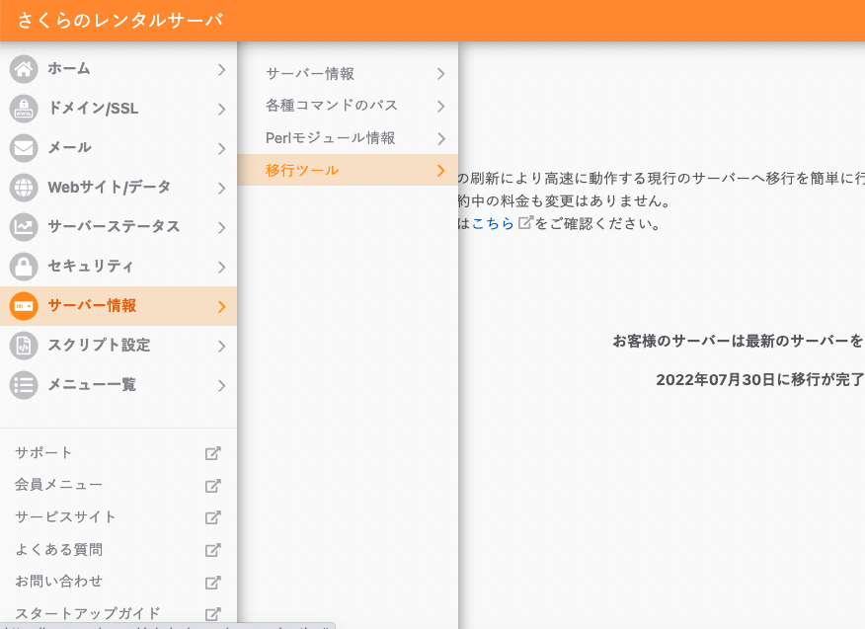Click orange chevron beside 移行ツール
This screenshot has width=865, height=629.
click(x=440, y=171)
